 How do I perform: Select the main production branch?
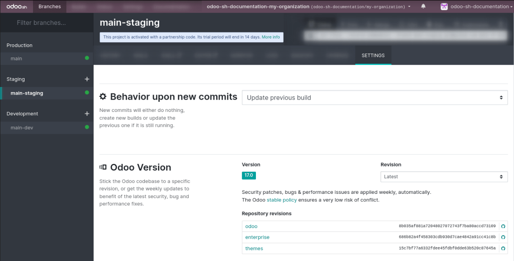point(16,58)
